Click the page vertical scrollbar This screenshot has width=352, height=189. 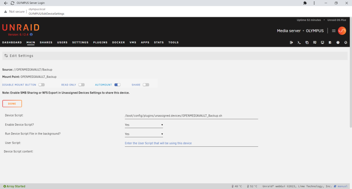click(x=351, y=72)
